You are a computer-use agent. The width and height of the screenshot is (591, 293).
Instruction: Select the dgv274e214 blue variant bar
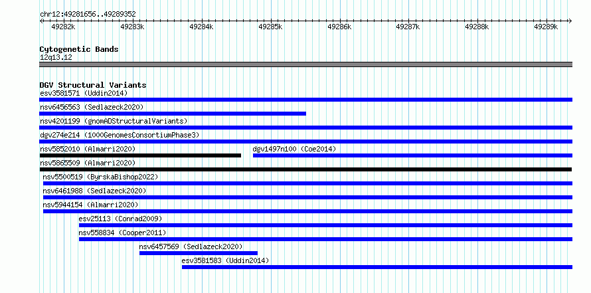tap(305, 142)
